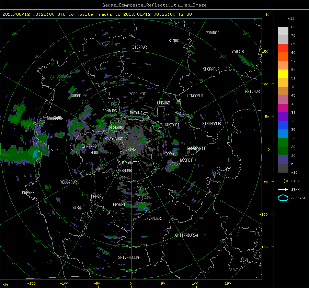Click the DHARWAD city label

coord(90,146)
